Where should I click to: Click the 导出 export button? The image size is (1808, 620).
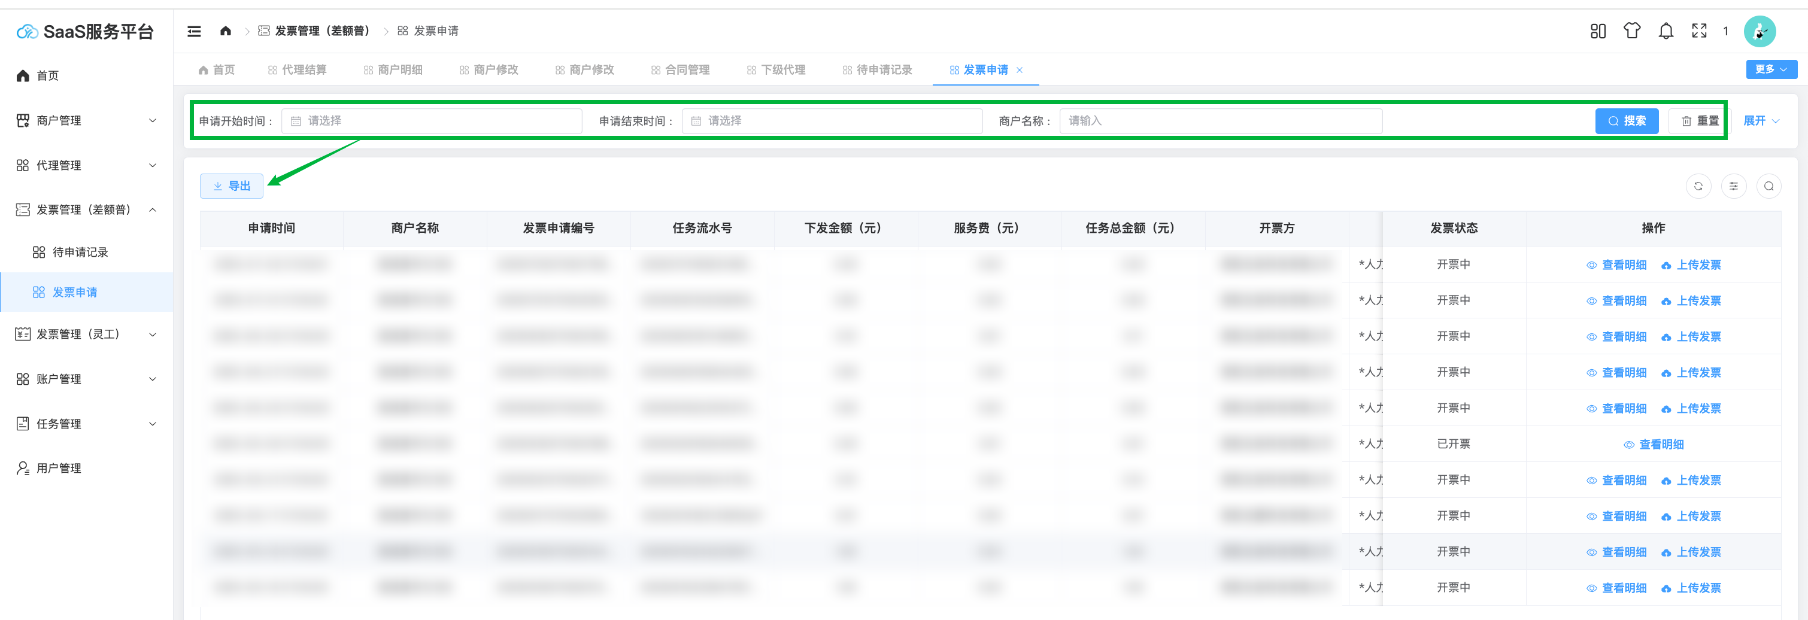(232, 186)
